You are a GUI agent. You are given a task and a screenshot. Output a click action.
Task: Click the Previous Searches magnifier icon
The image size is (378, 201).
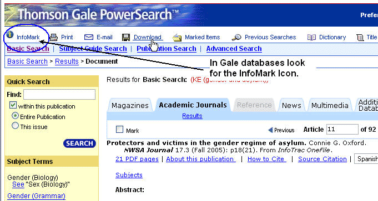pos(236,37)
